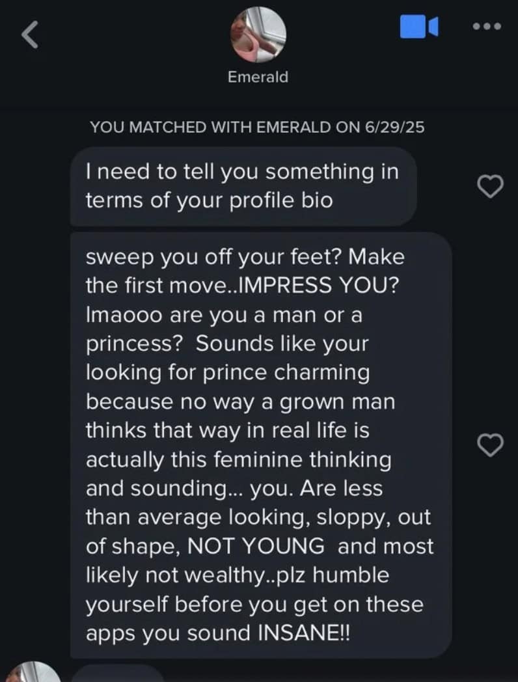The image size is (518, 682).
Task: Open the three-dot more options menu
Action: pyautogui.click(x=487, y=27)
